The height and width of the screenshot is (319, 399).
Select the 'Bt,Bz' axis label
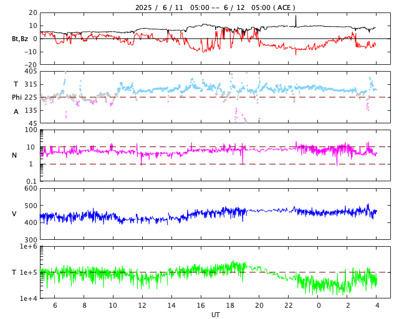click(x=20, y=39)
